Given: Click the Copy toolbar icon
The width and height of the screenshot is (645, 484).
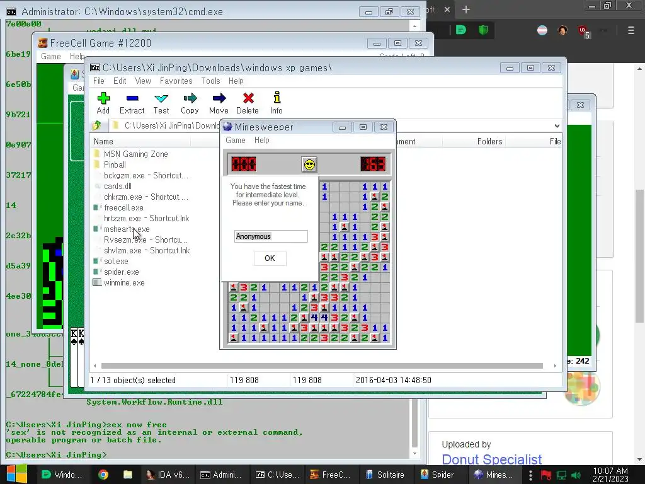Looking at the screenshot, I should point(190,103).
